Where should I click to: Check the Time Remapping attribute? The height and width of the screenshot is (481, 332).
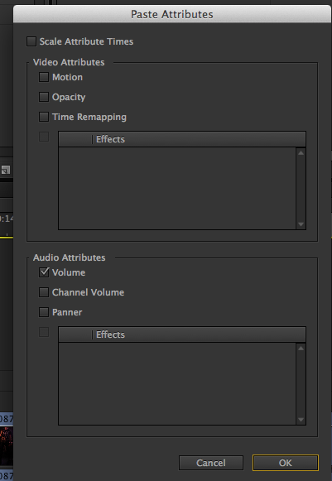44,117
